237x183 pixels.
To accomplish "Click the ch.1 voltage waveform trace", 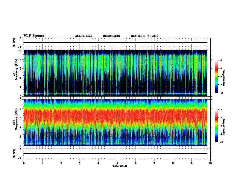I will [116, 42].
